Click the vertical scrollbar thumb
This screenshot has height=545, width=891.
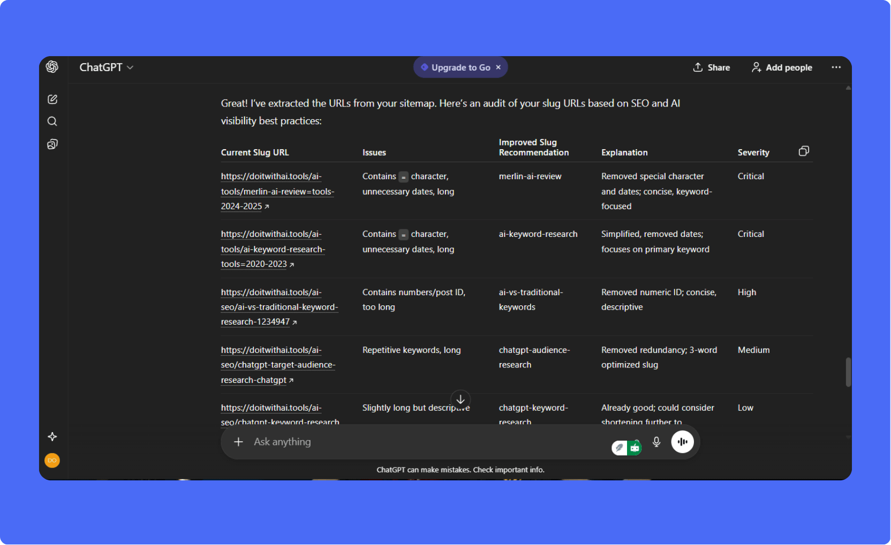point(848,372)
